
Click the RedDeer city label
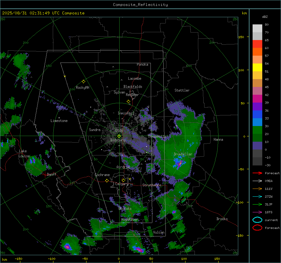132,95
